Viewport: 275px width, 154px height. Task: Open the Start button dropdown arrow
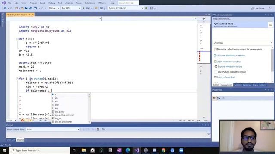pyautogui.click(x=92, y=8)
